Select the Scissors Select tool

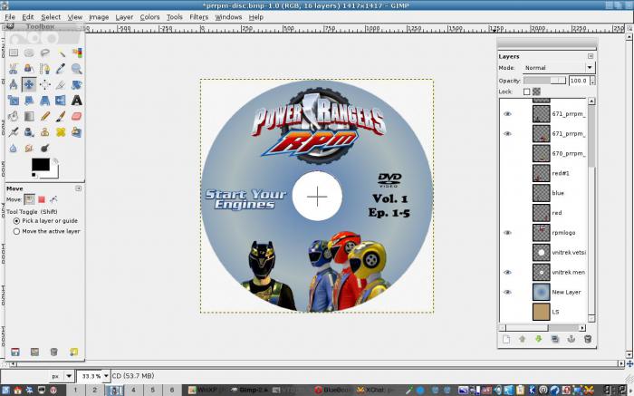14,69
